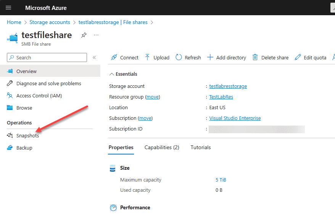
Task: Click the Access Control people icon
Action: [10, 95]
